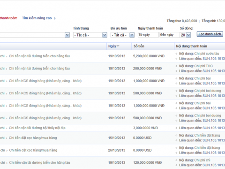Expand arrow next to Tìm kiếm nâng cao

click(55, 18)
